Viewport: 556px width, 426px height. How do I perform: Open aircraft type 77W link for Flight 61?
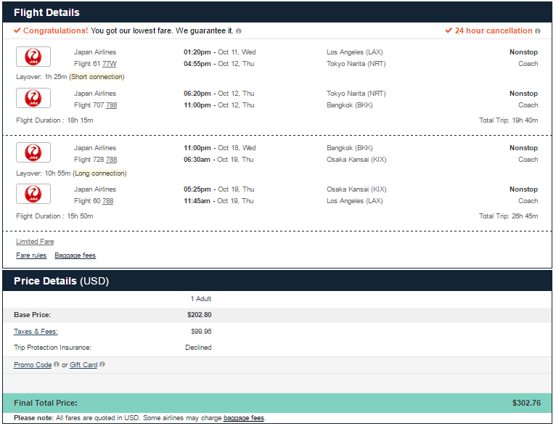(110, 64)
